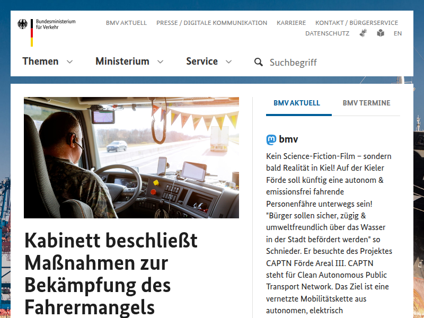Go to the KARRIERE page
The height and width of the screenshot is (318, 424).
(291, 23)
